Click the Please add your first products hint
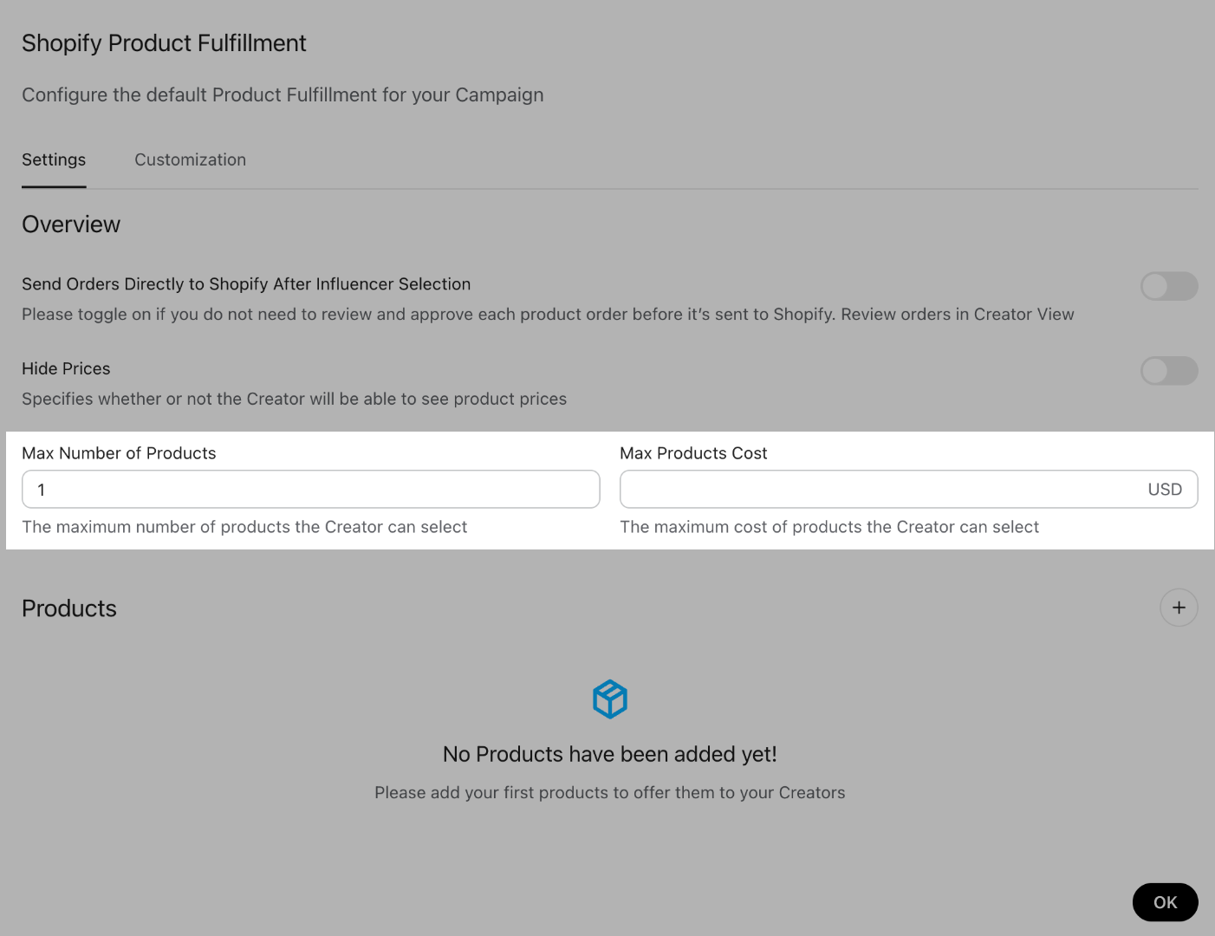Viewport: 1215px width, 936px height. (x=610, y=792)
